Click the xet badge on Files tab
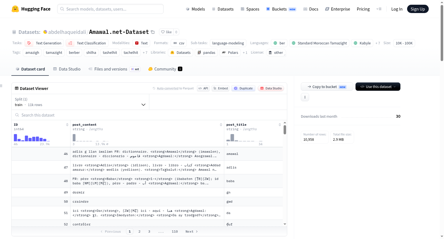The height and width of the screenshot is (239, 444). click(x=135, y=69)
